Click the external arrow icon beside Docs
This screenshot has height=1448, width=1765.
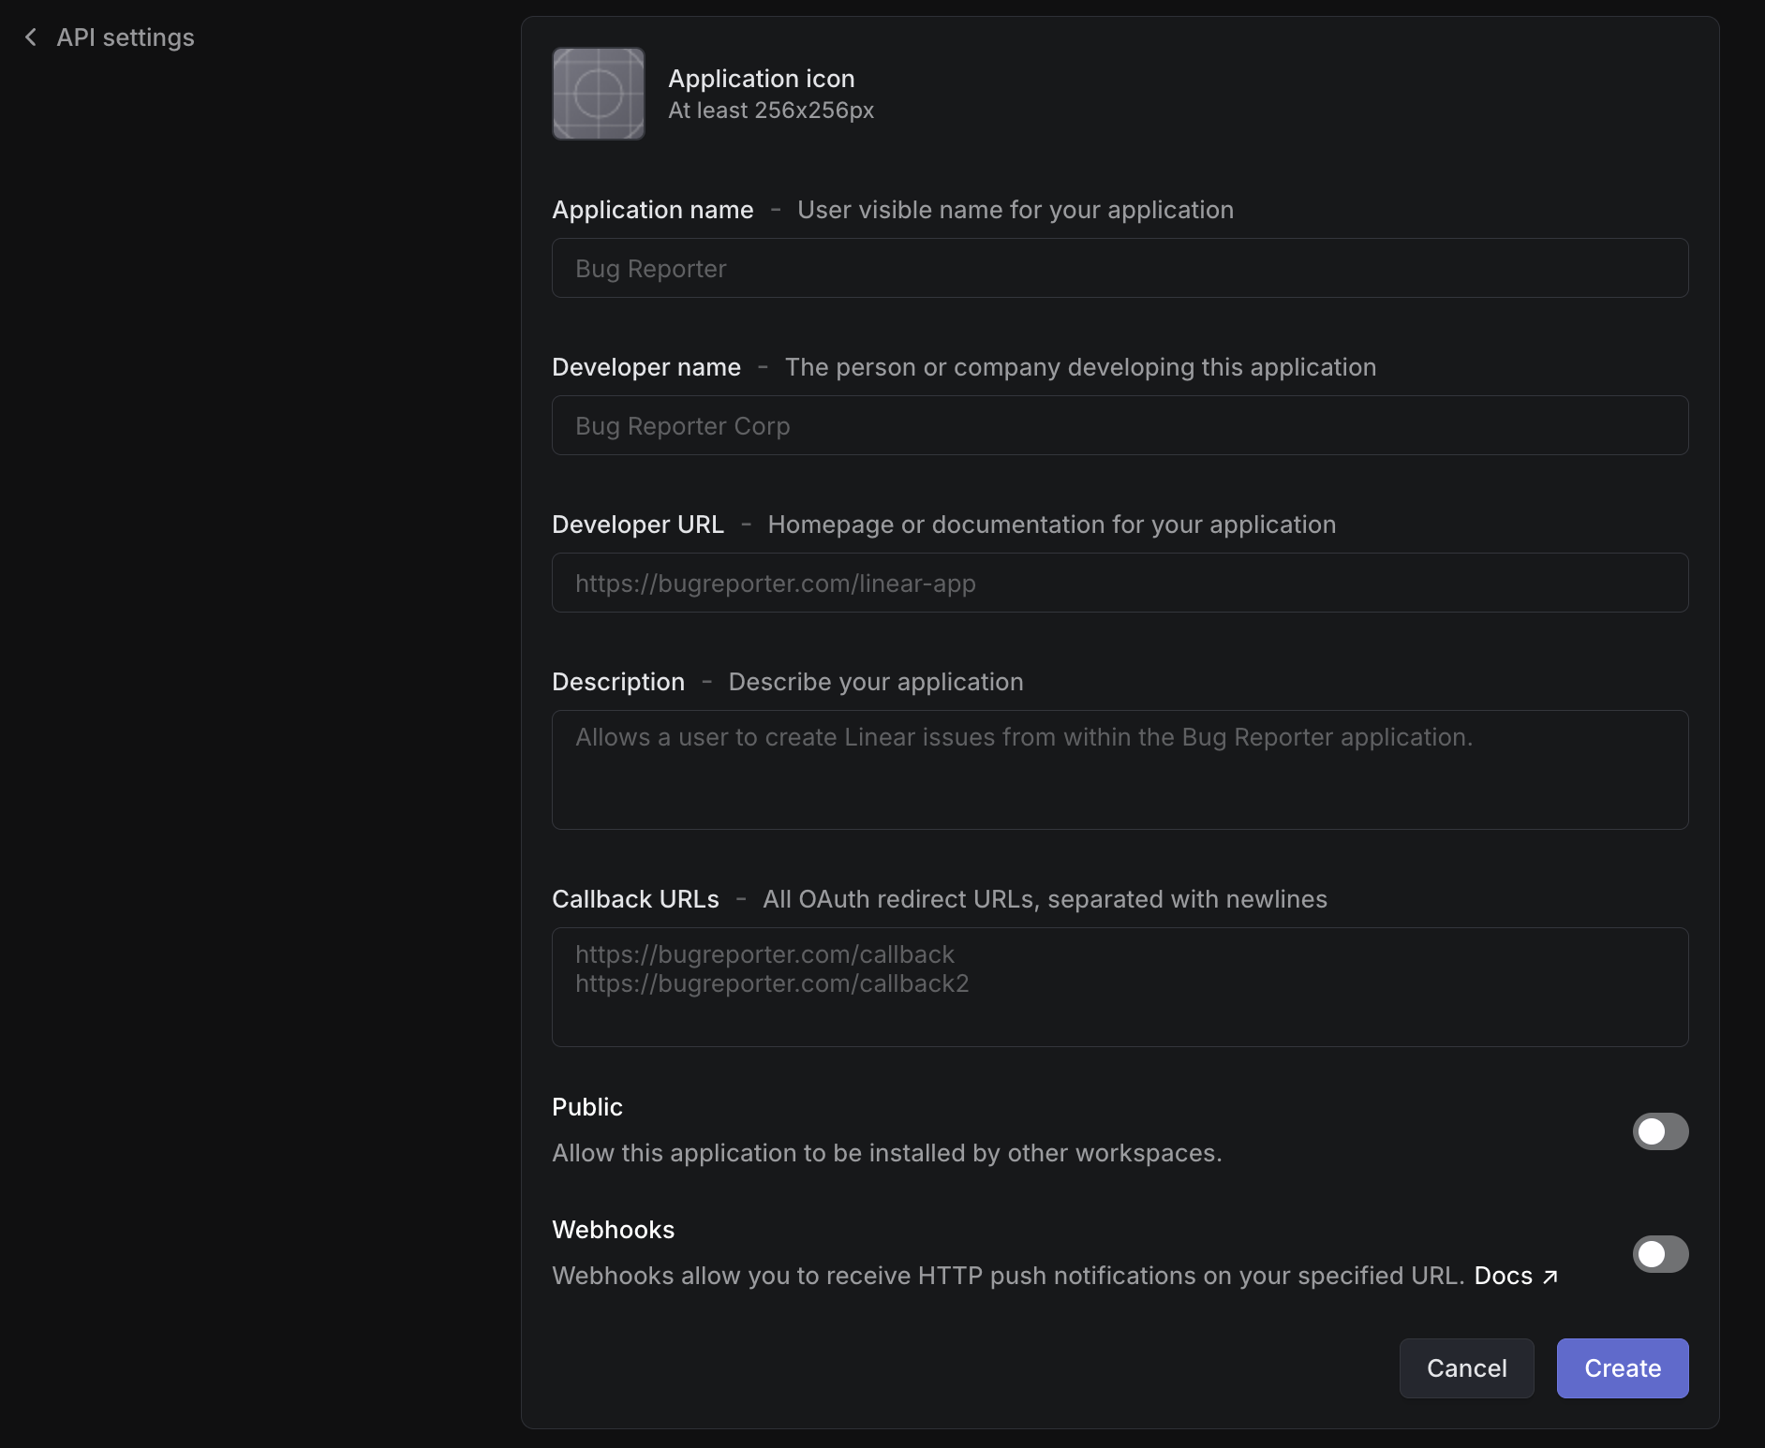click(x=1550, y=1276)
